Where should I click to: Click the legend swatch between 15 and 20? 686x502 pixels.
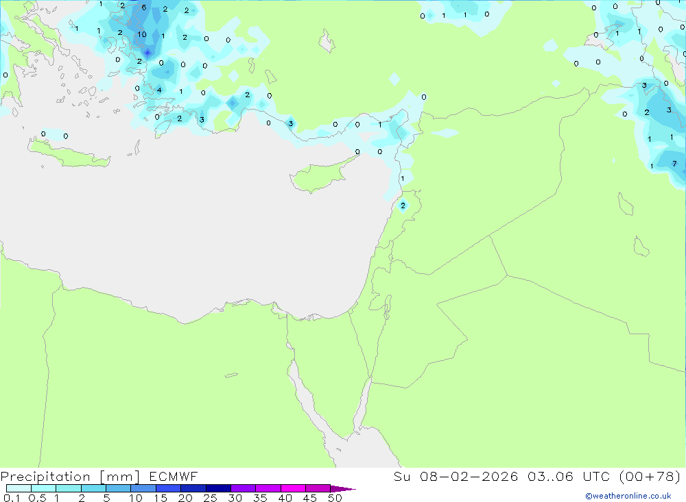pyautogui.click(x=168, y=488)
